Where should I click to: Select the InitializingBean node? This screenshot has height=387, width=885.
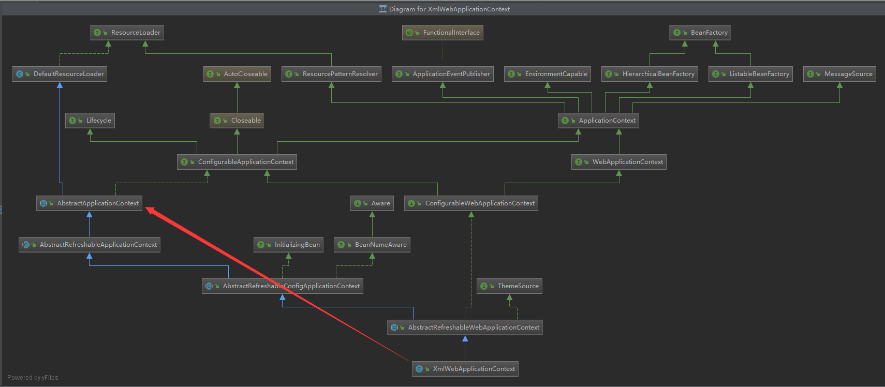tap(289, 245)
